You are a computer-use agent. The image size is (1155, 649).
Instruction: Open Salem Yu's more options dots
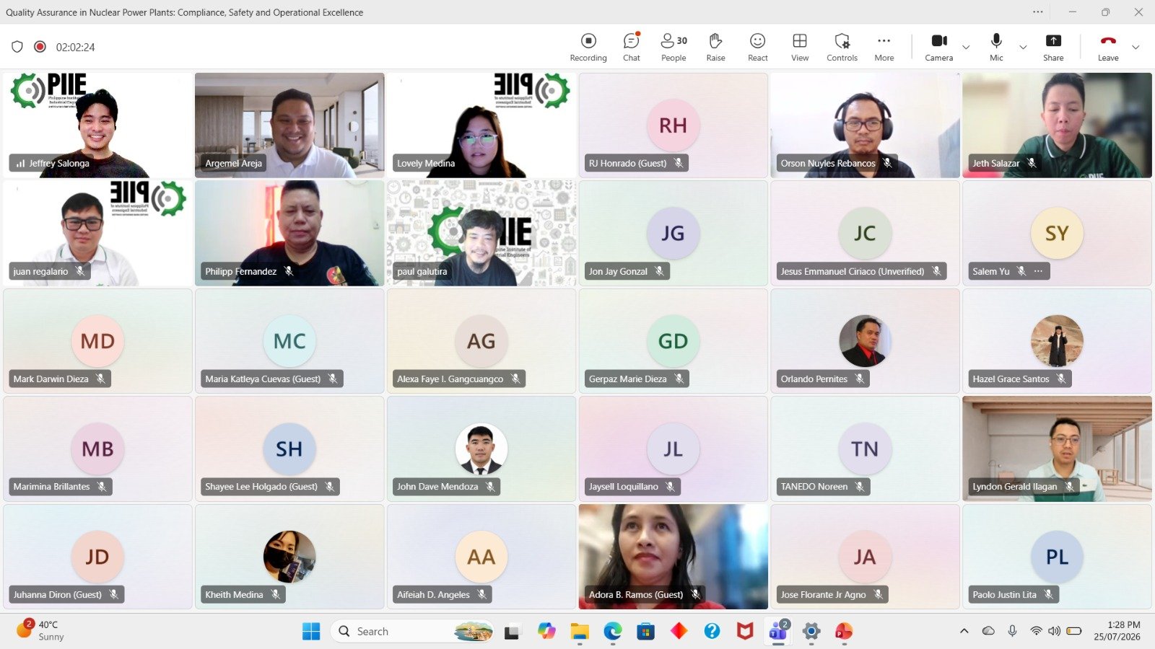[1038, 271]
